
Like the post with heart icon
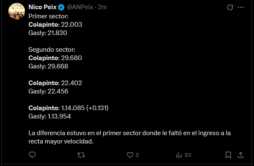(x=130, y=155)
